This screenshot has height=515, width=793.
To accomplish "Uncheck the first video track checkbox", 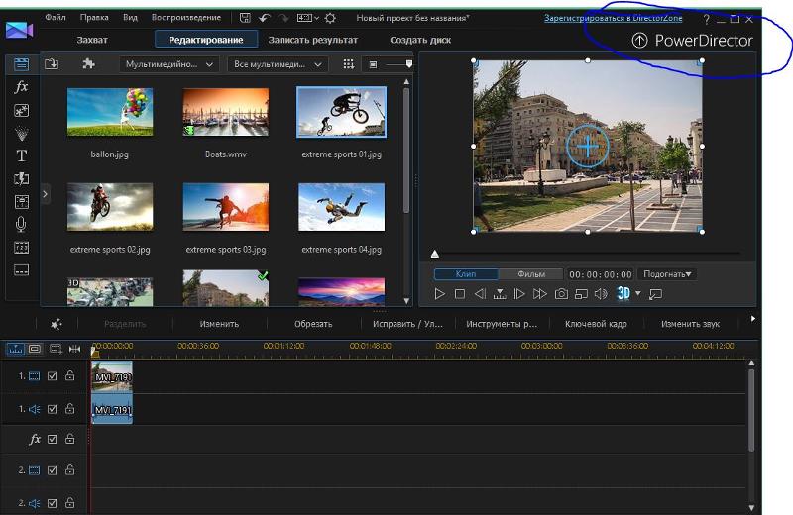I will [53, 376].
